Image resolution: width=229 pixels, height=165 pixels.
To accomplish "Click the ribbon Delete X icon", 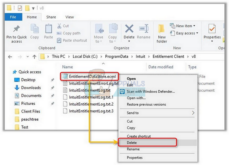I will tap(129, 29).
